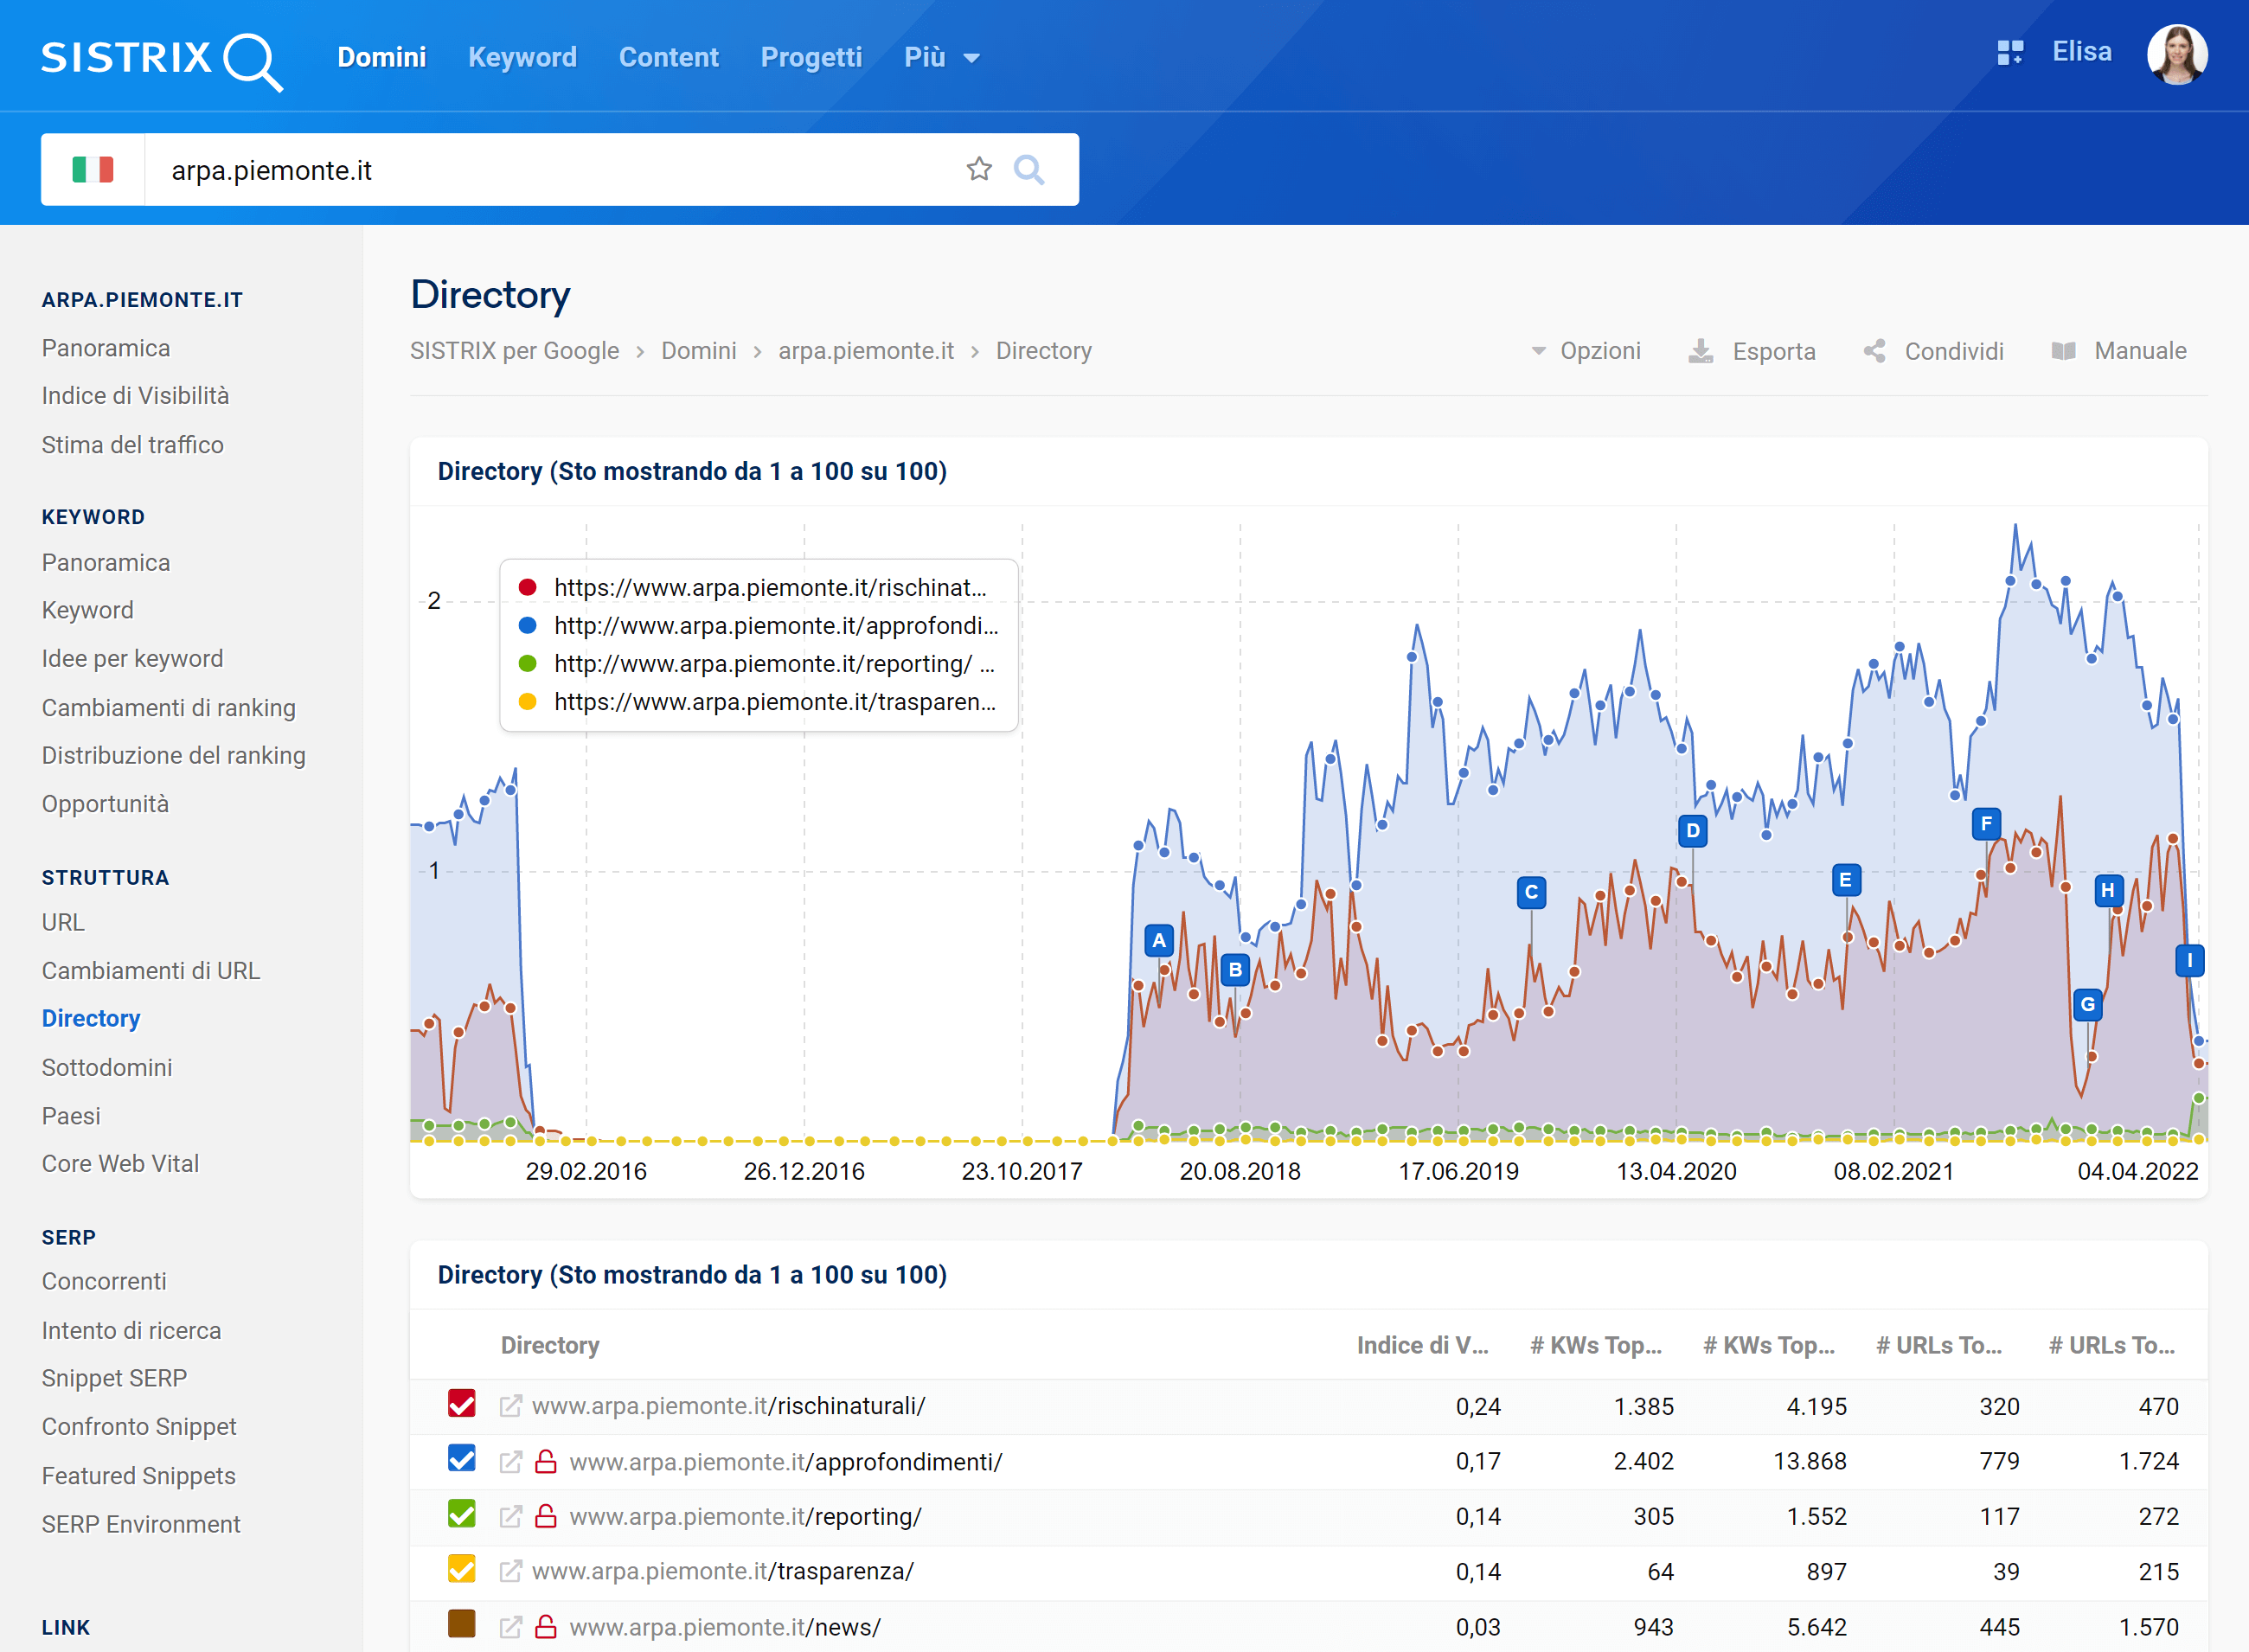Select event pin G on chart
The image size is (2249, 1652).
[2087, 1004]
